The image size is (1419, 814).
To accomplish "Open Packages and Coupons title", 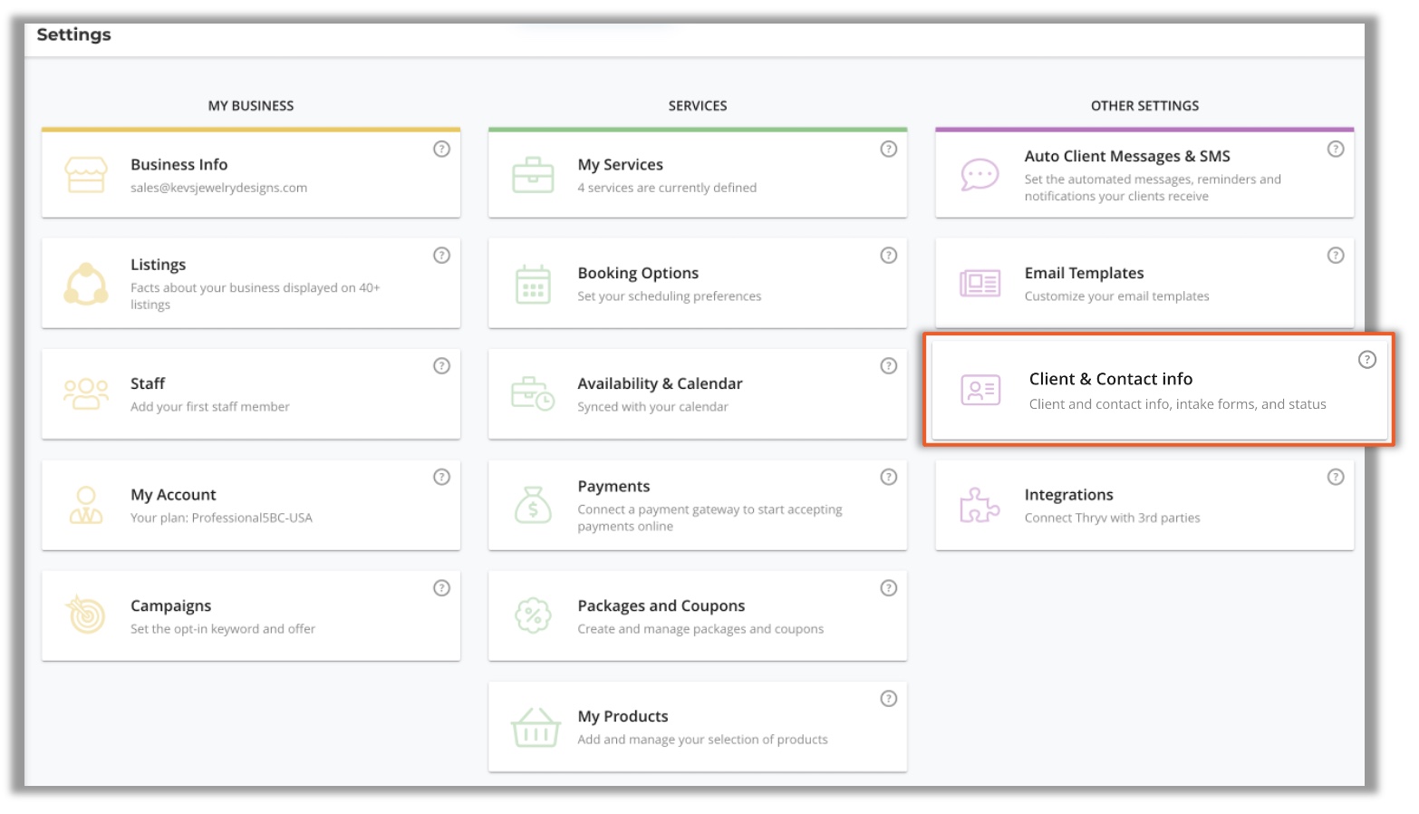I will tap(661, 606).
